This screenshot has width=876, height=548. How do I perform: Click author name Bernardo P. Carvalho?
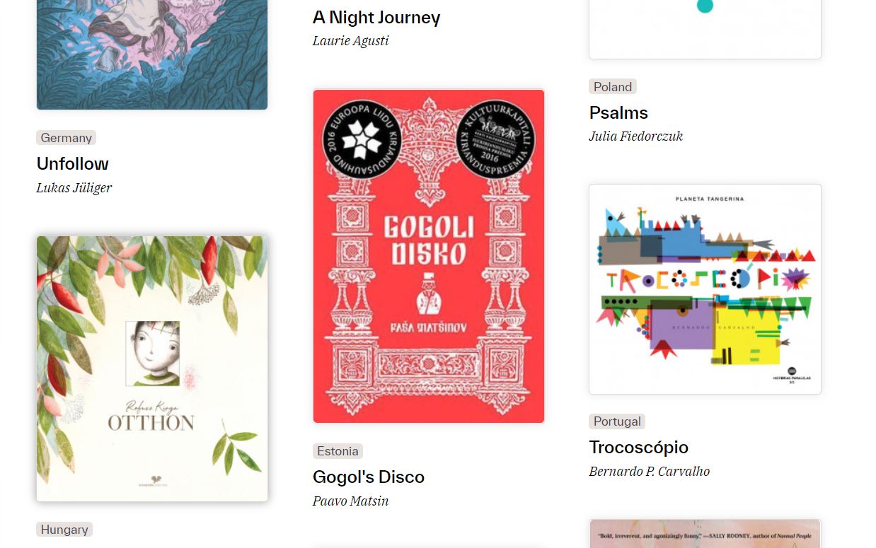pyautogui.click(x=650, y=472)
